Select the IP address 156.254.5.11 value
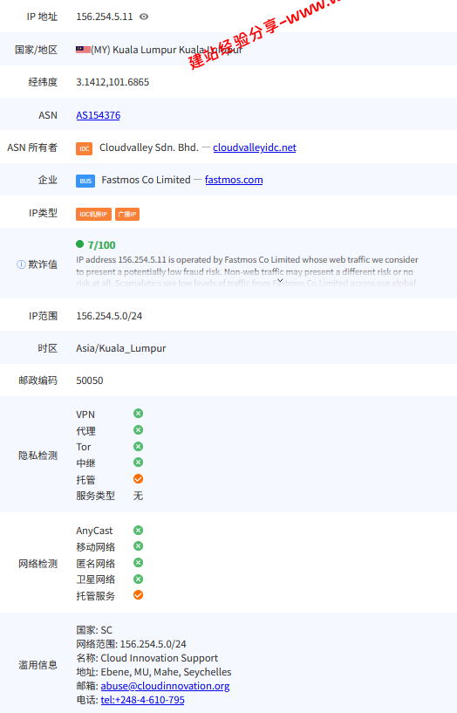 tap(105, 17)
